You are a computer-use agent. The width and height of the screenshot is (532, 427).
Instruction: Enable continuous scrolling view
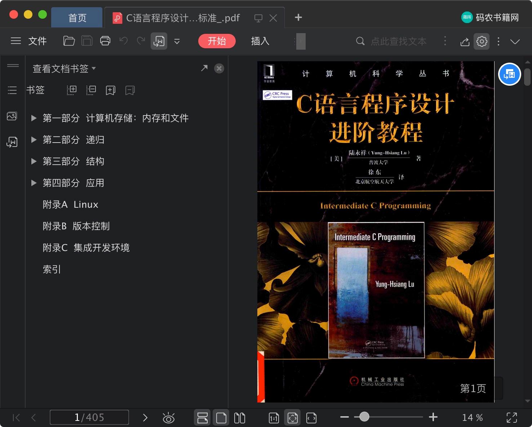tap(202, 418)
